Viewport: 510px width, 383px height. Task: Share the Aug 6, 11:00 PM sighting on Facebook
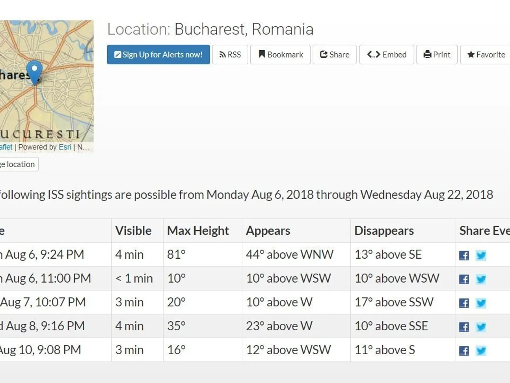[464, 279]
